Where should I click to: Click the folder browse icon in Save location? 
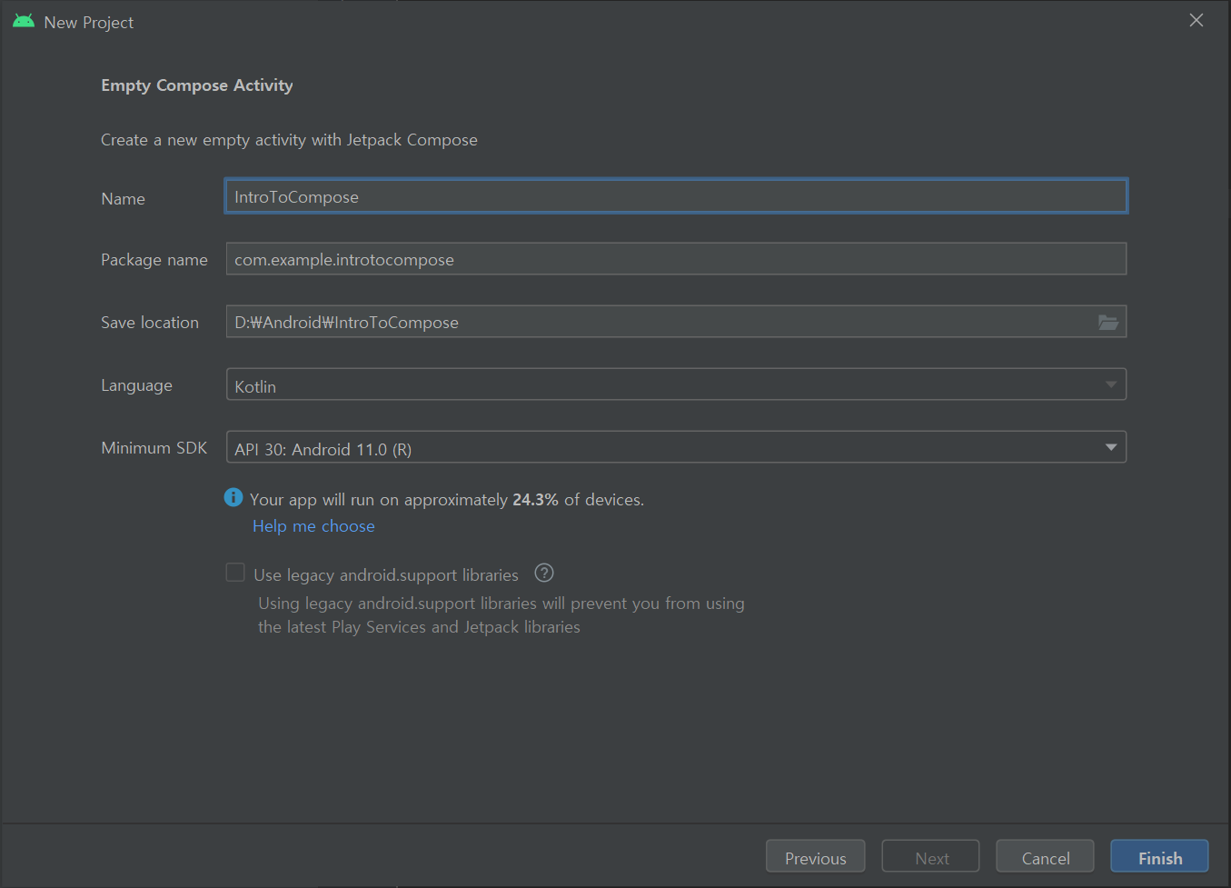(x=1107, y=322)
